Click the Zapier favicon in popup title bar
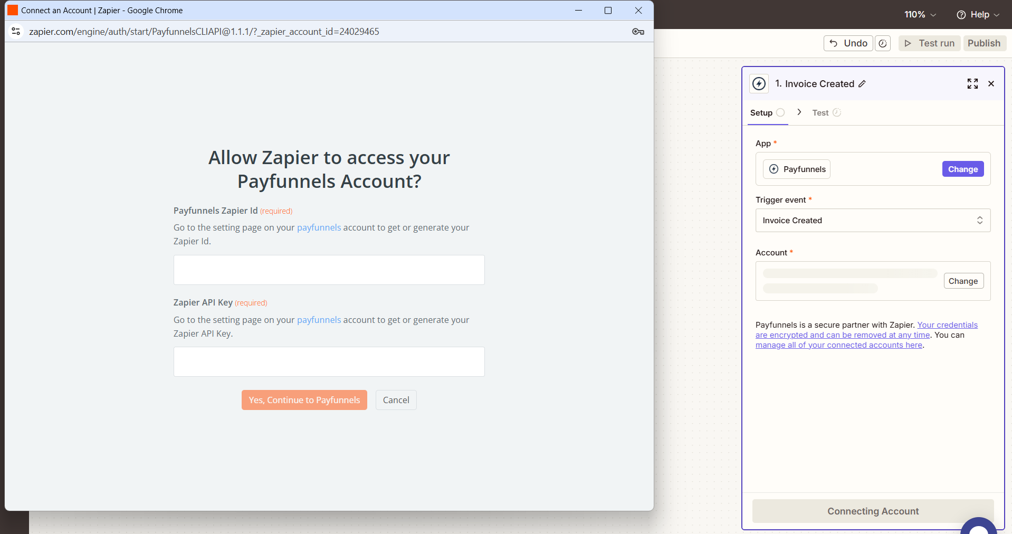1012x534 pixels. click(x=13, y=10)
